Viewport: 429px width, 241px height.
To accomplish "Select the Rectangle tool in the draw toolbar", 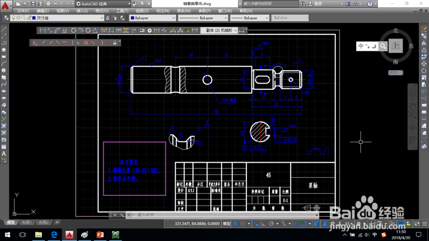I will (x=4, y=57).
